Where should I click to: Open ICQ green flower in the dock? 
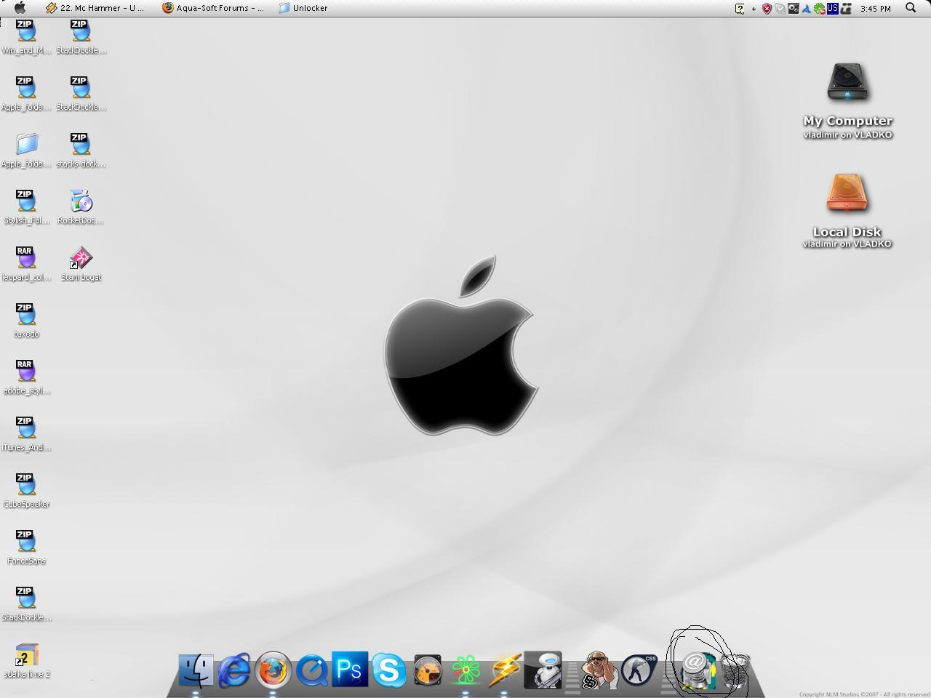[465, 670]
